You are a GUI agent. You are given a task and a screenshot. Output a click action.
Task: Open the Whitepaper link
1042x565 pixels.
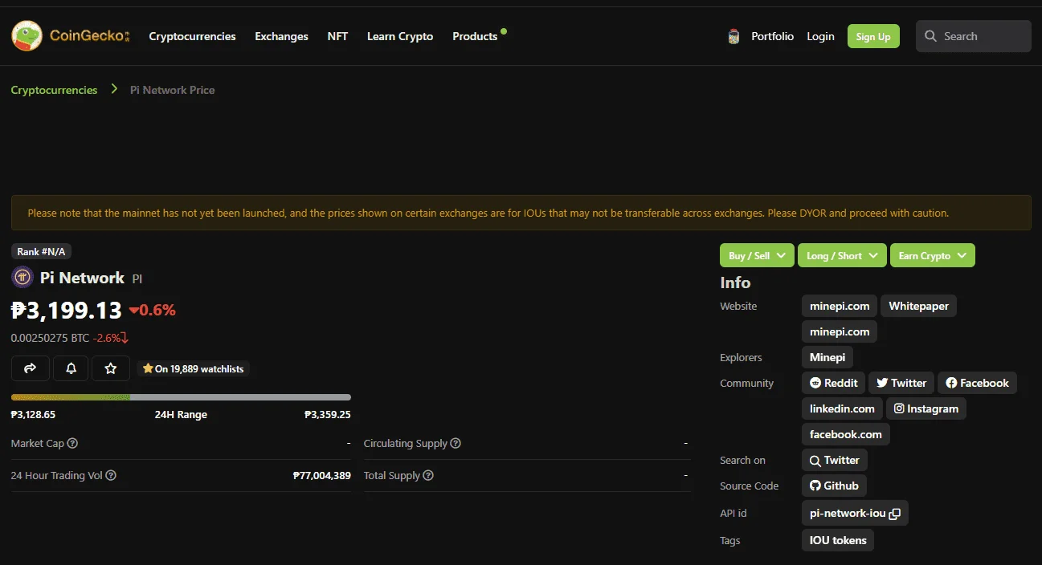918,306
